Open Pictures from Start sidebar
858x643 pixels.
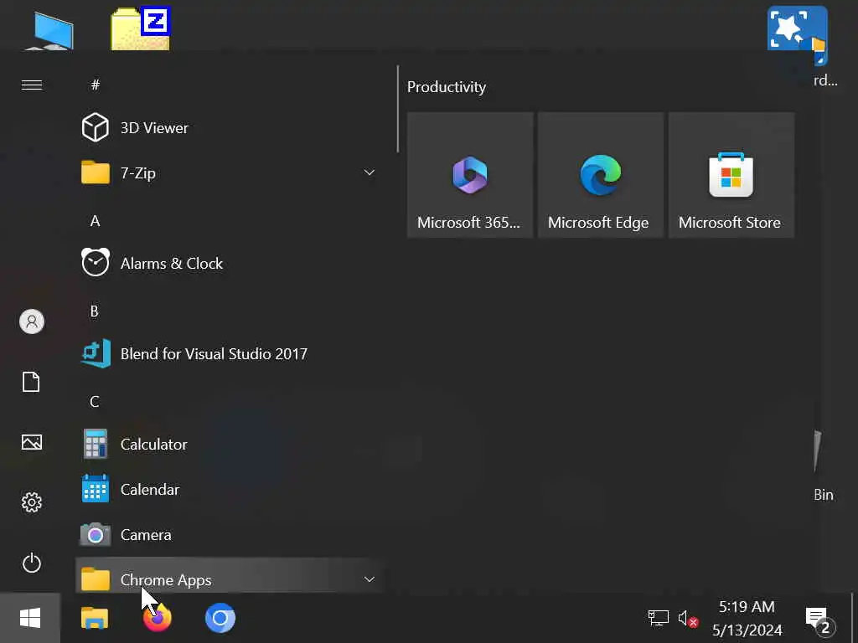32,442
